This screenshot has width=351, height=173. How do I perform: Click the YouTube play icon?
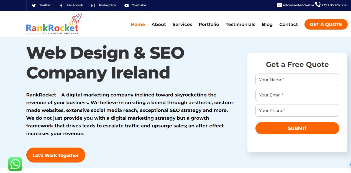(127, 5)
